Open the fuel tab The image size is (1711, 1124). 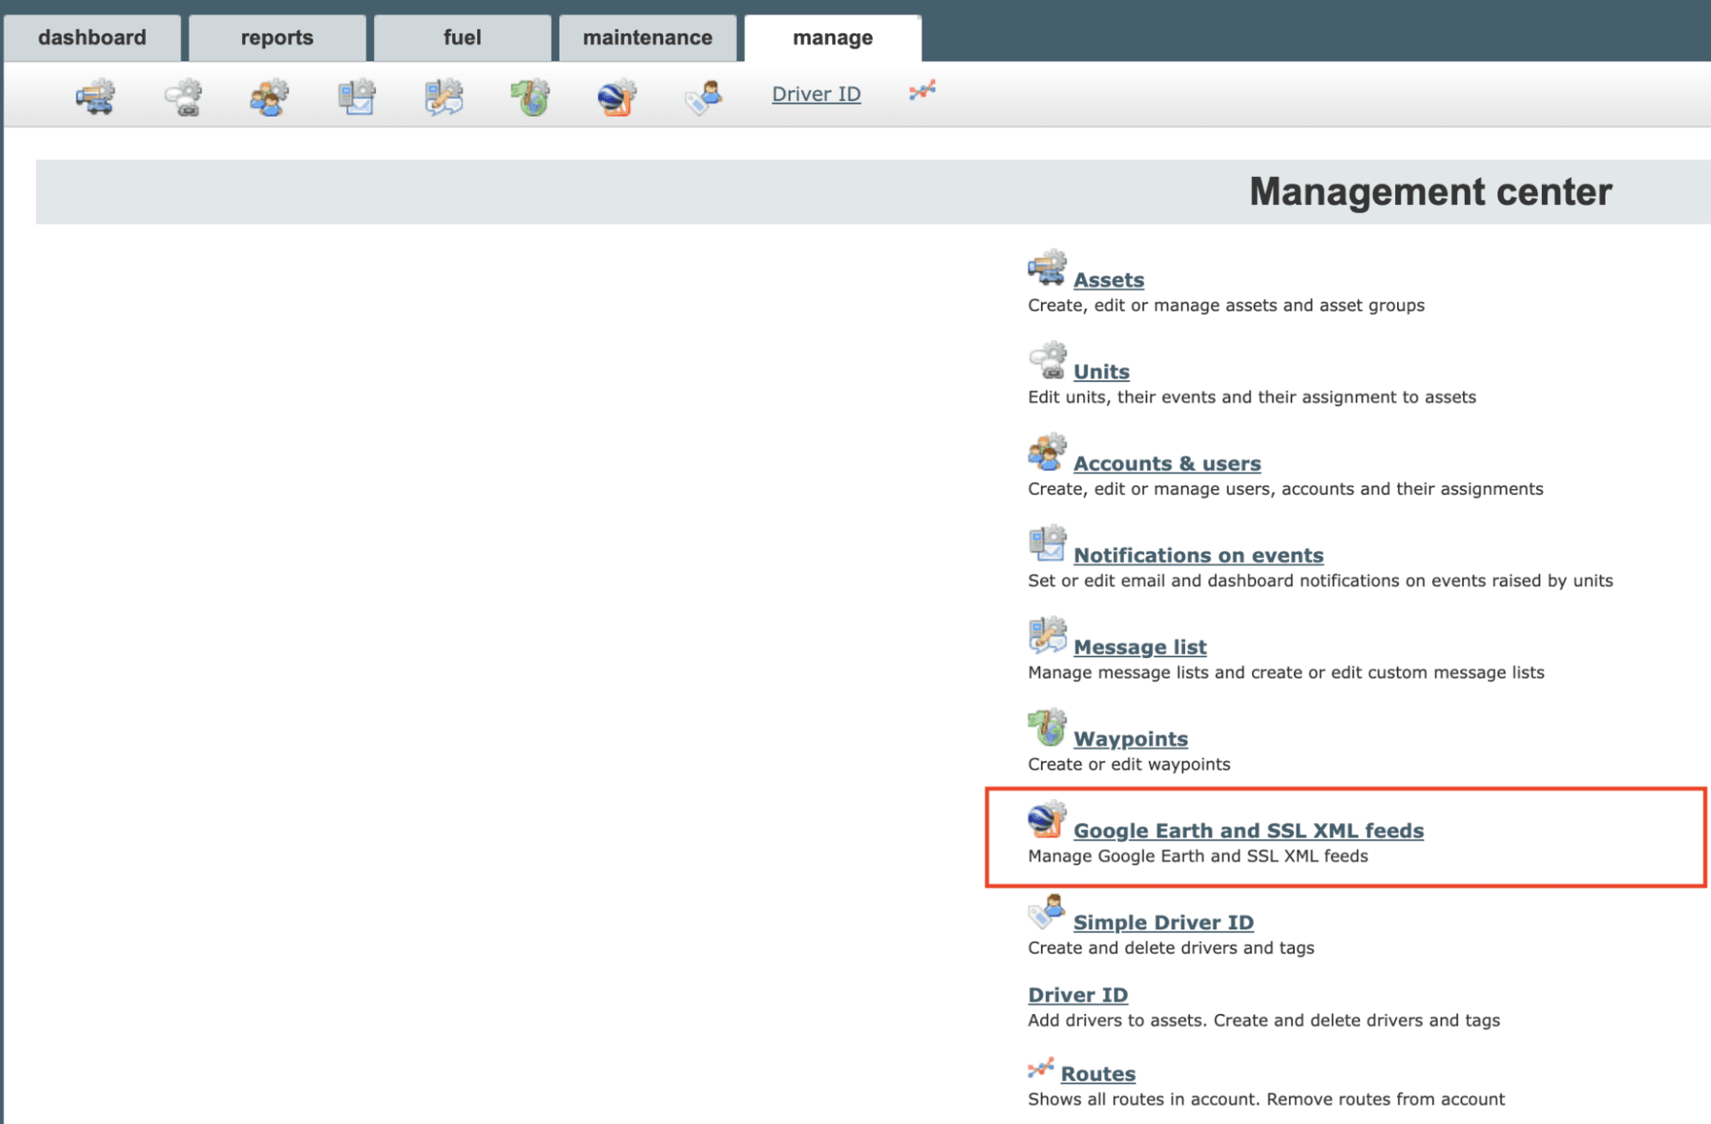point(462,37)
